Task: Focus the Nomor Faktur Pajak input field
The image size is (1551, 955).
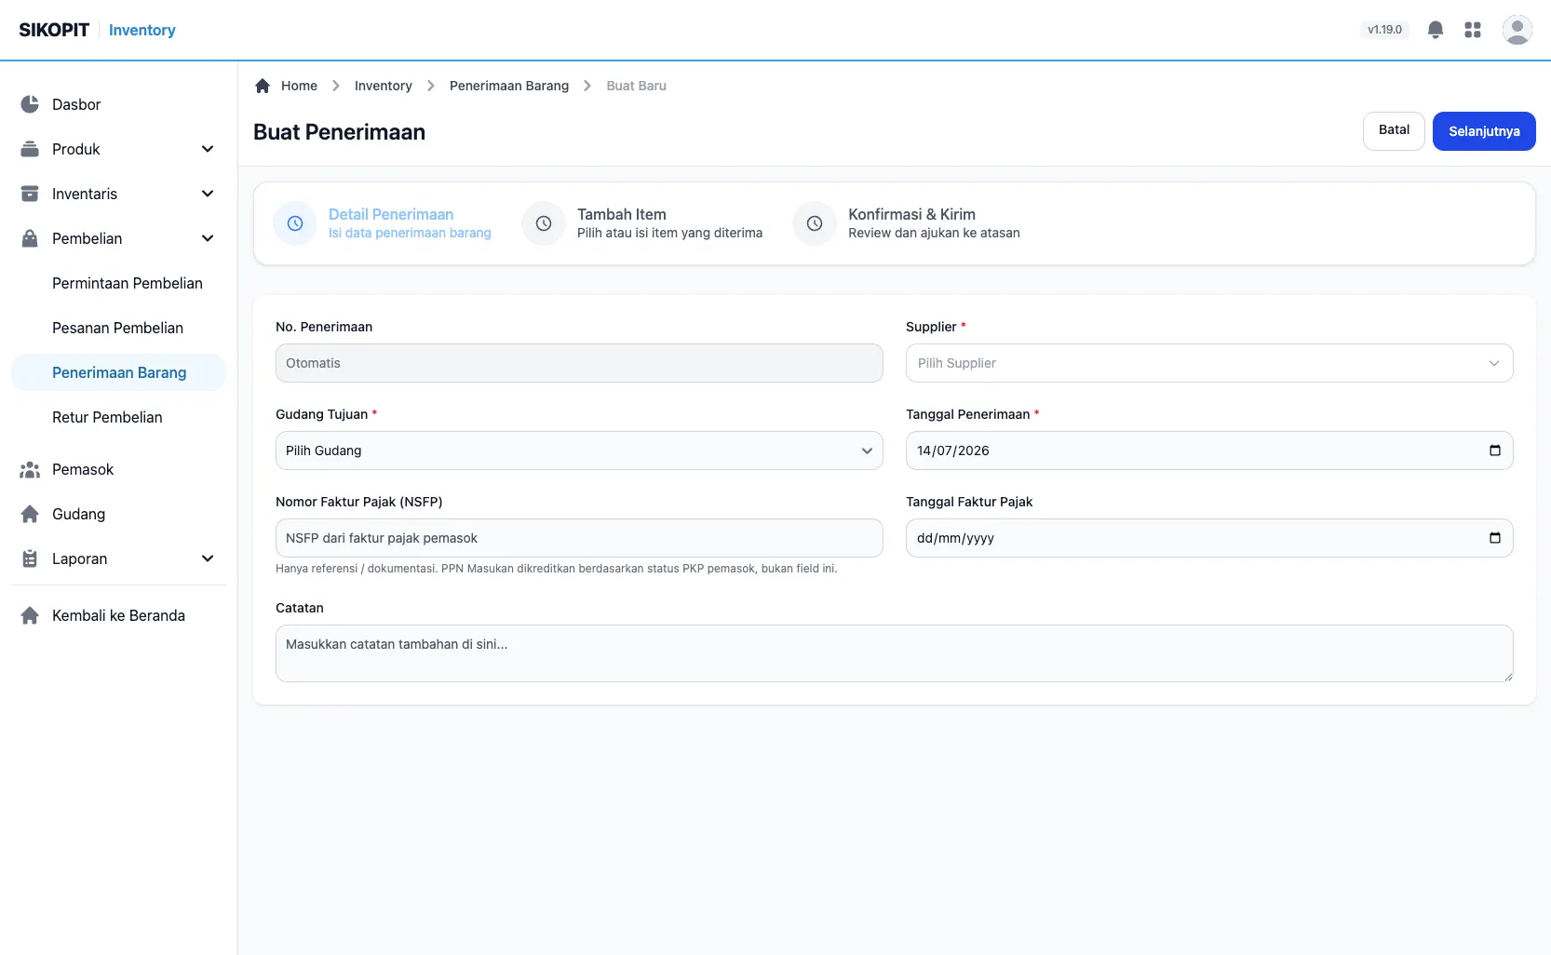Action: pos(579,538)
